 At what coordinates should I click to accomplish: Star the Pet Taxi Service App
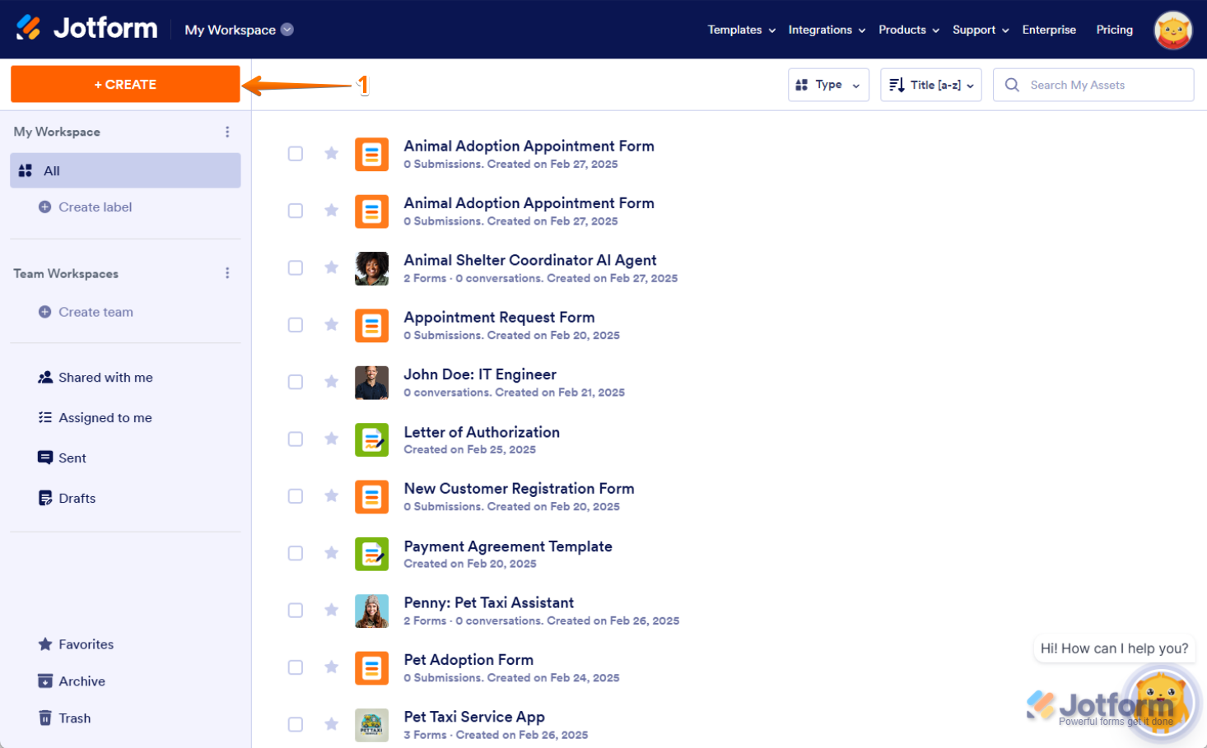[331, 724]
